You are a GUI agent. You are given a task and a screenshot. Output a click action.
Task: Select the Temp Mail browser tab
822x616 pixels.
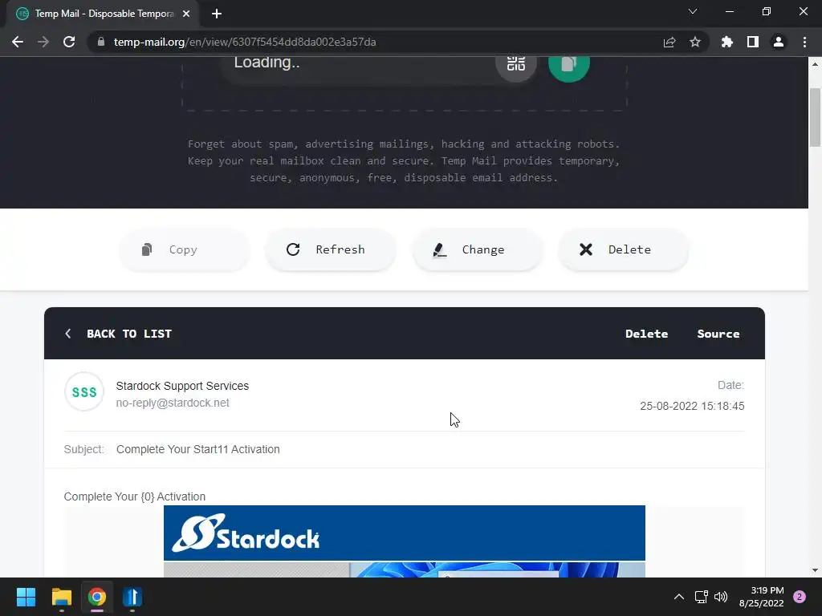click(103, 14)
